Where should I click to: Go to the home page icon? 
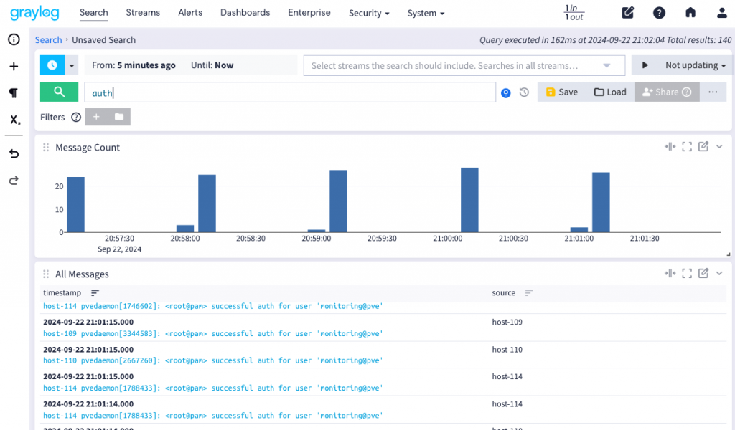[x=690, y=13]
